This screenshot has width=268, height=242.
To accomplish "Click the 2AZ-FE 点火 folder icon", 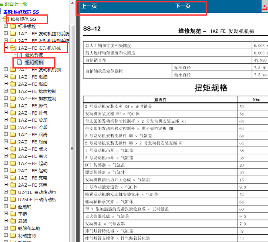I will click(x=13, y=156).
